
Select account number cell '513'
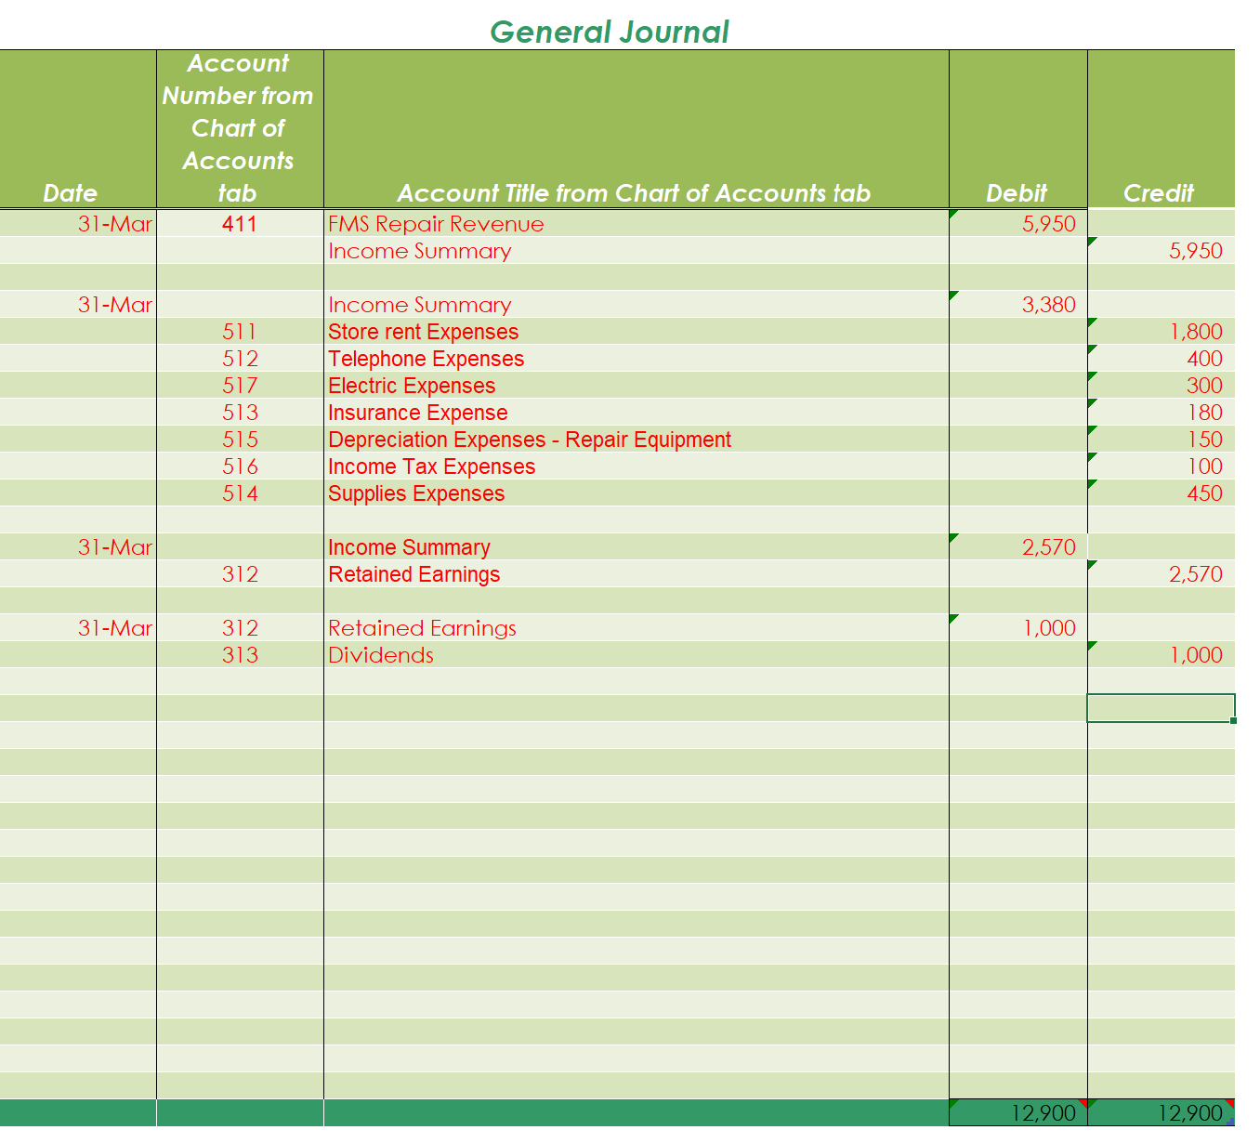(x=240, y=413)
